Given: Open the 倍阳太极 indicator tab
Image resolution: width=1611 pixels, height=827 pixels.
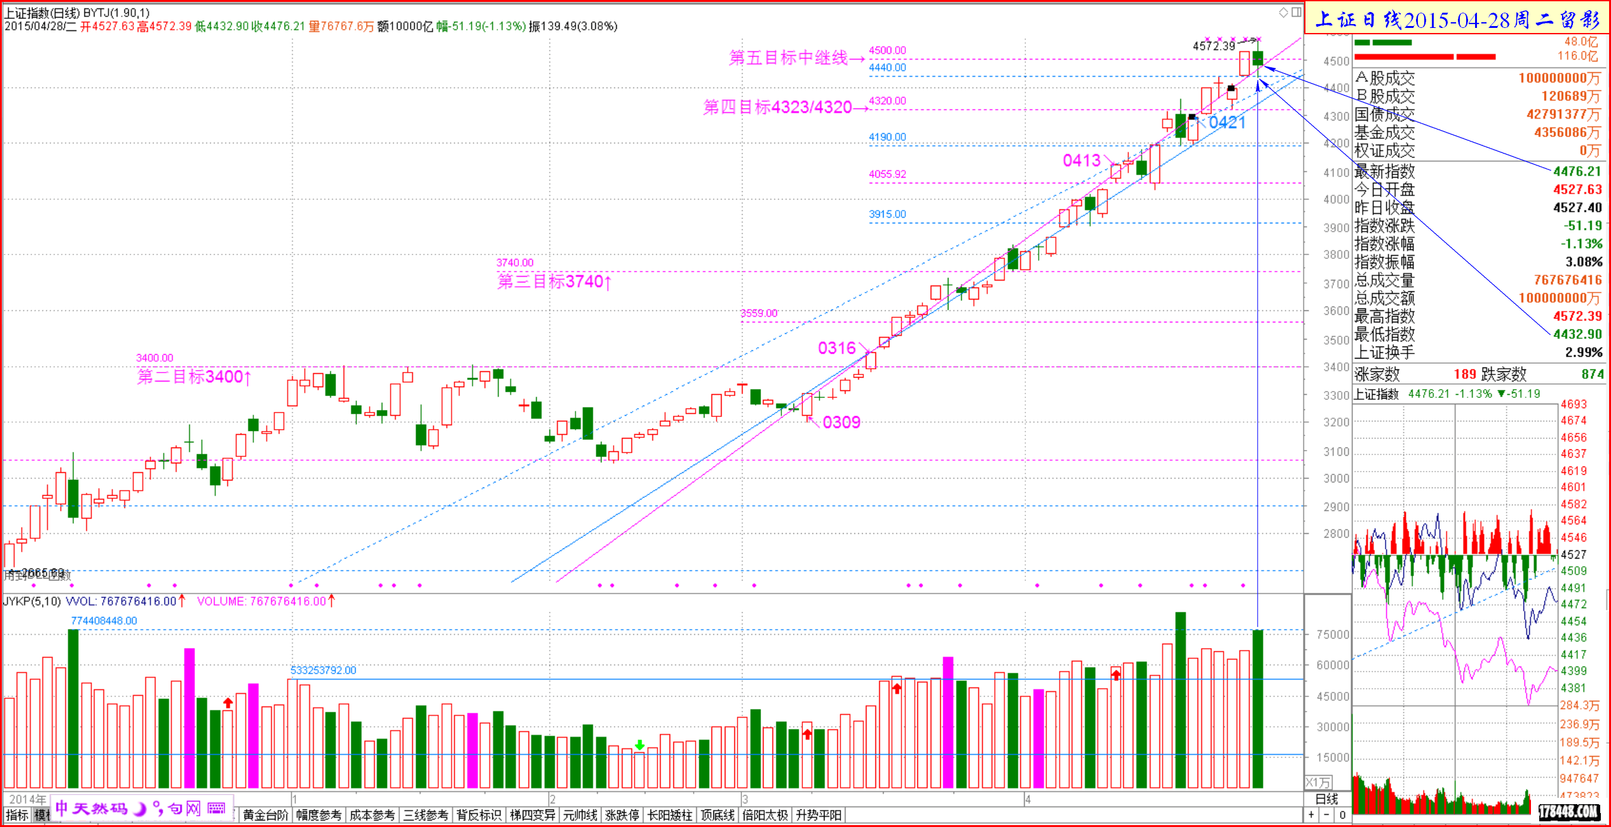Looking at the screenshot, I should tap(765, 815).
